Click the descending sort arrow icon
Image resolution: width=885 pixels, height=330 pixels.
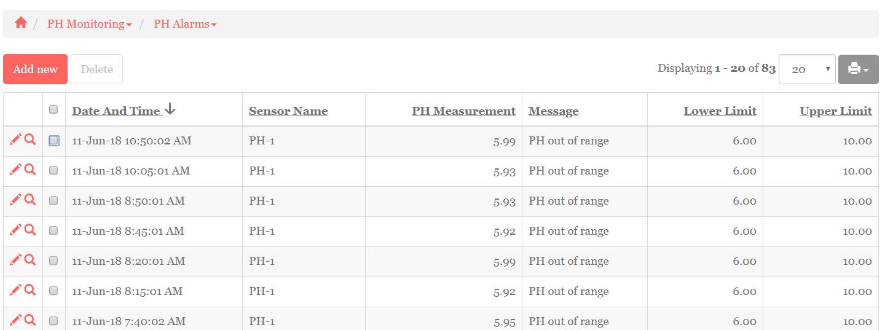pos(170,110)
